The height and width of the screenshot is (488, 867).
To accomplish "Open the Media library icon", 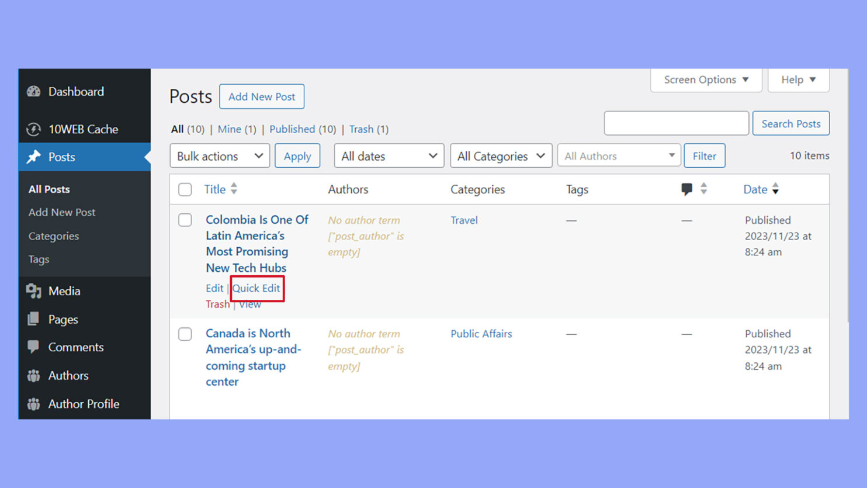I will click(34, 290).
